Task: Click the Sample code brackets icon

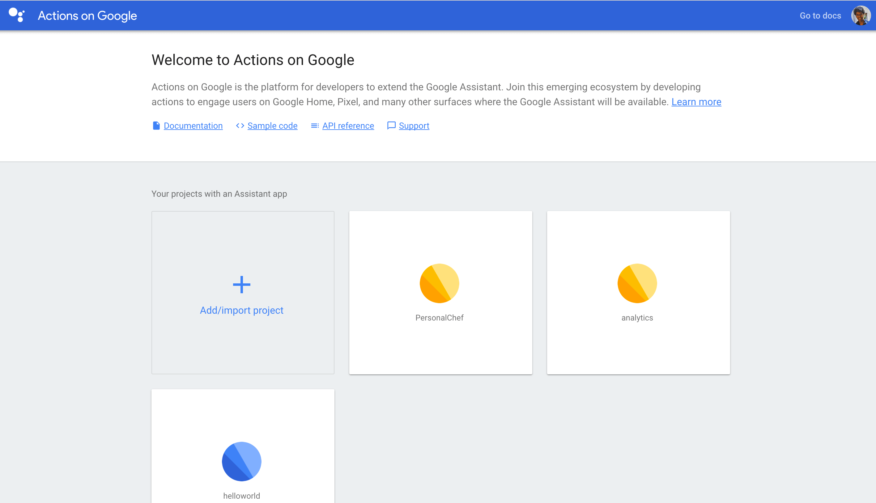Action: pos(240,126)
